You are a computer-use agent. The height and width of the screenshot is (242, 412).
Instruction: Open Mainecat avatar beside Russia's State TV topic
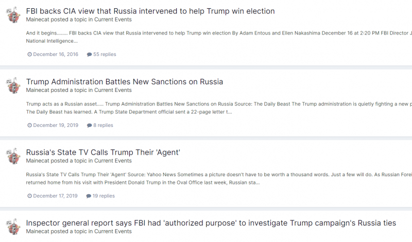coord(13,156)
